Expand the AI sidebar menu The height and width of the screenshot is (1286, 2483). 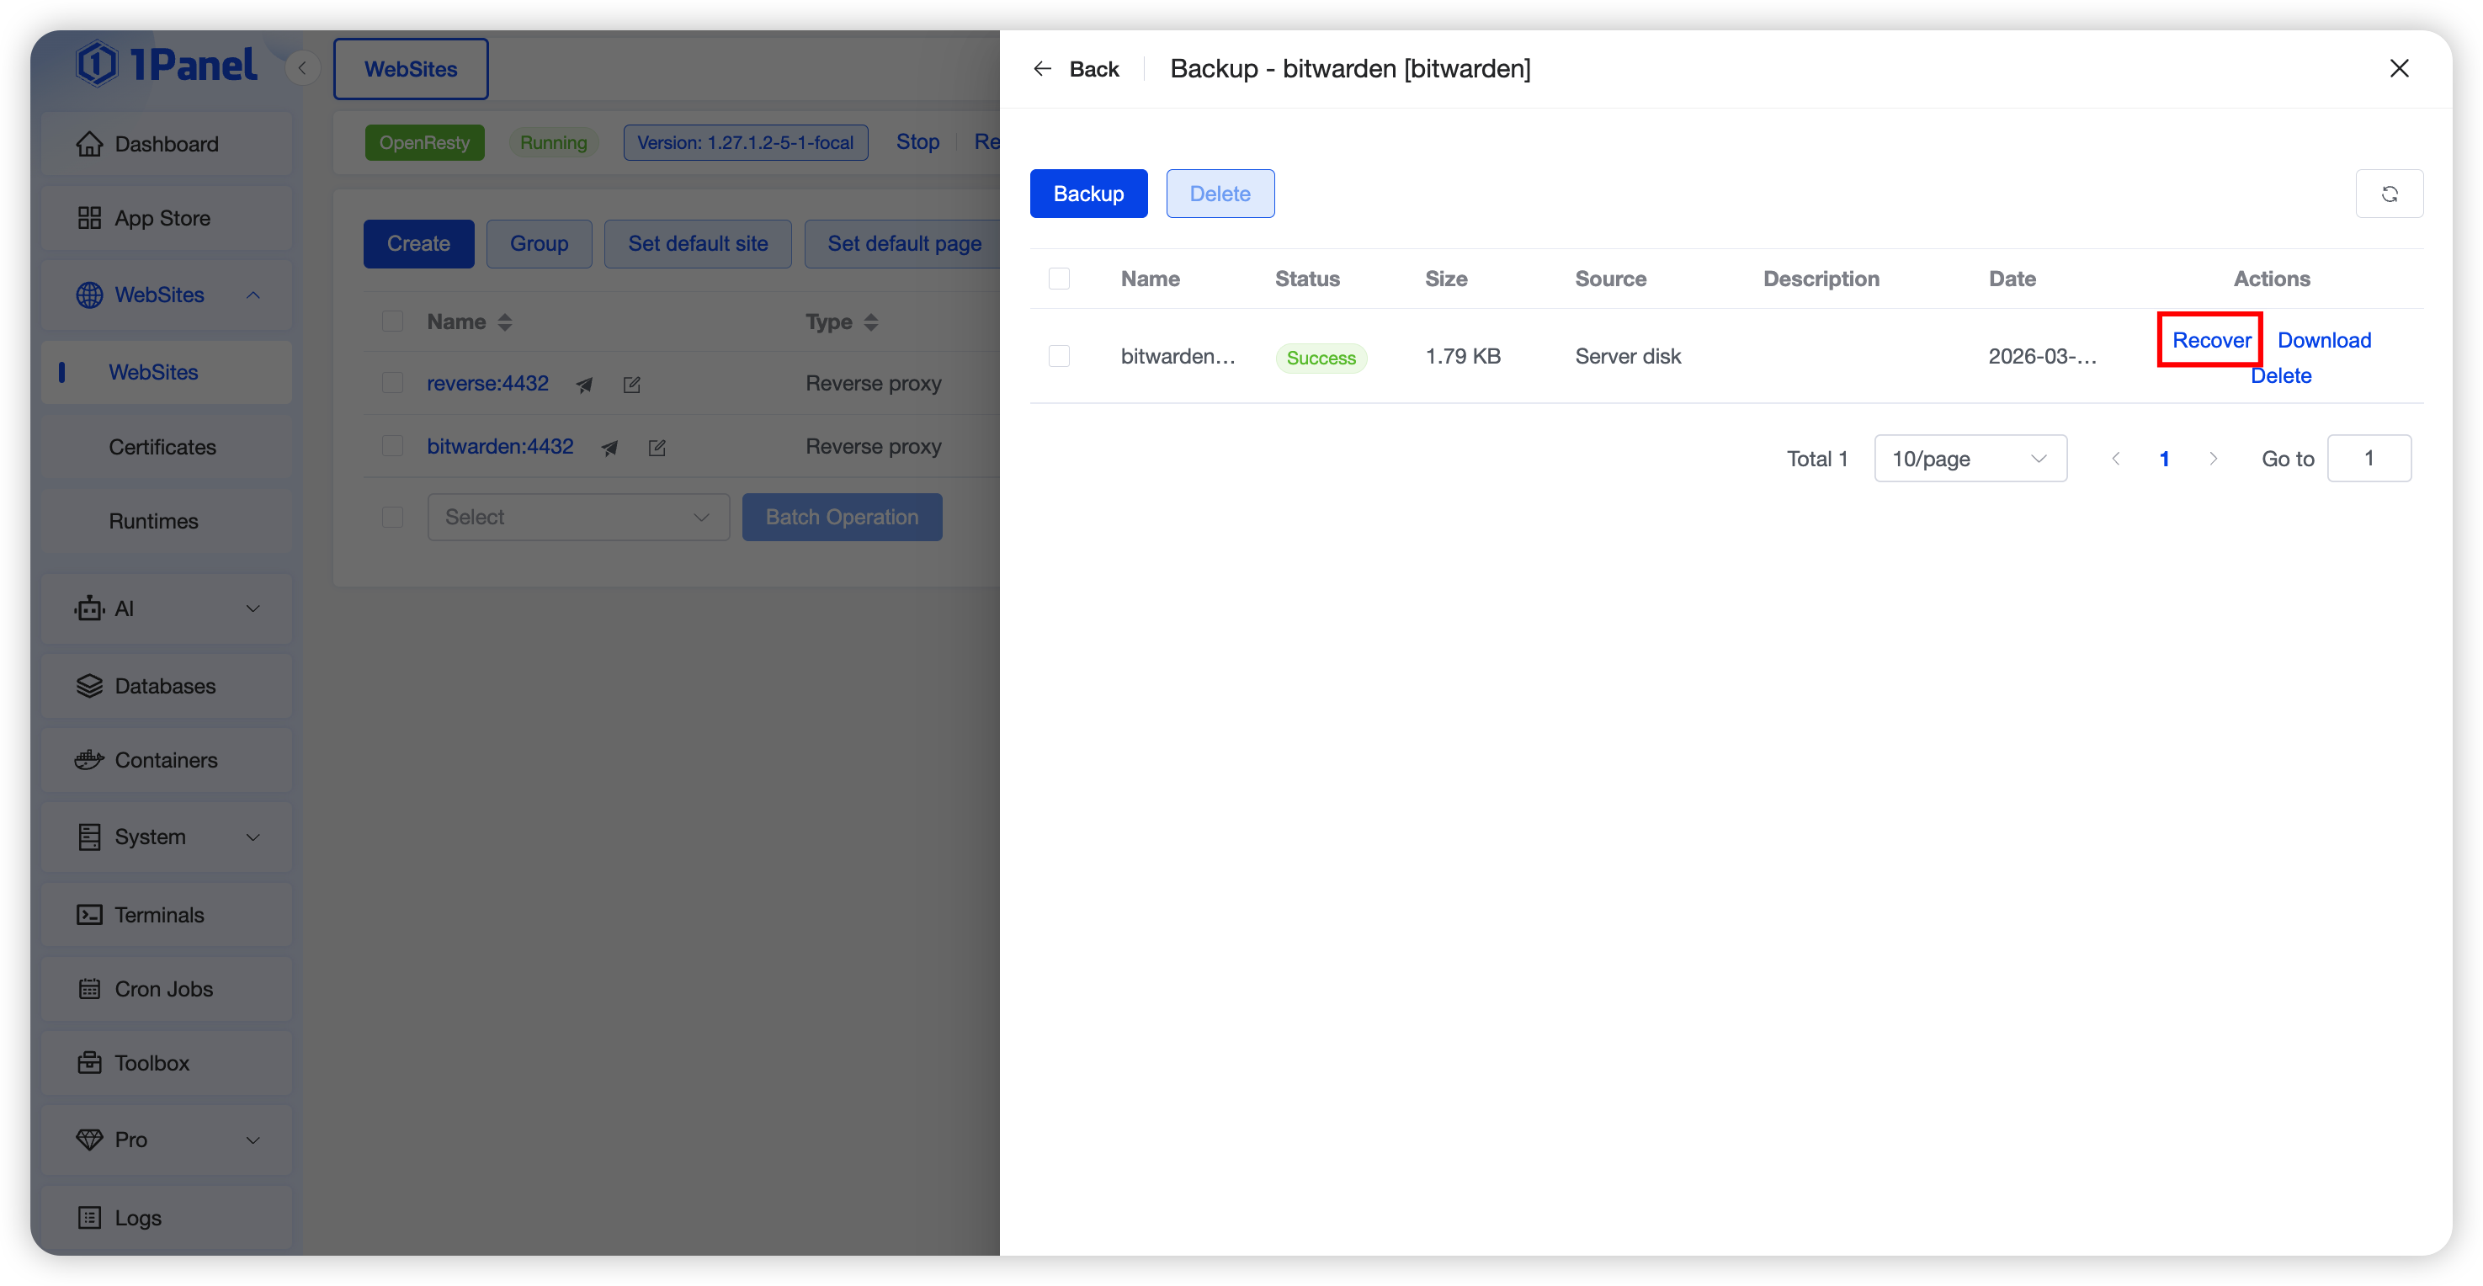[x=167, y=608]
